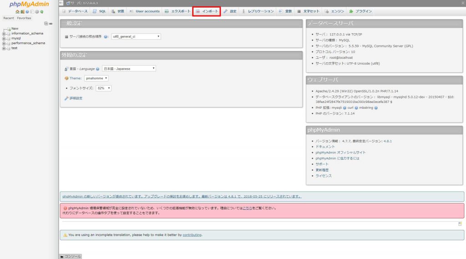Open the pmahomme theme dropdown

point(96,78)
